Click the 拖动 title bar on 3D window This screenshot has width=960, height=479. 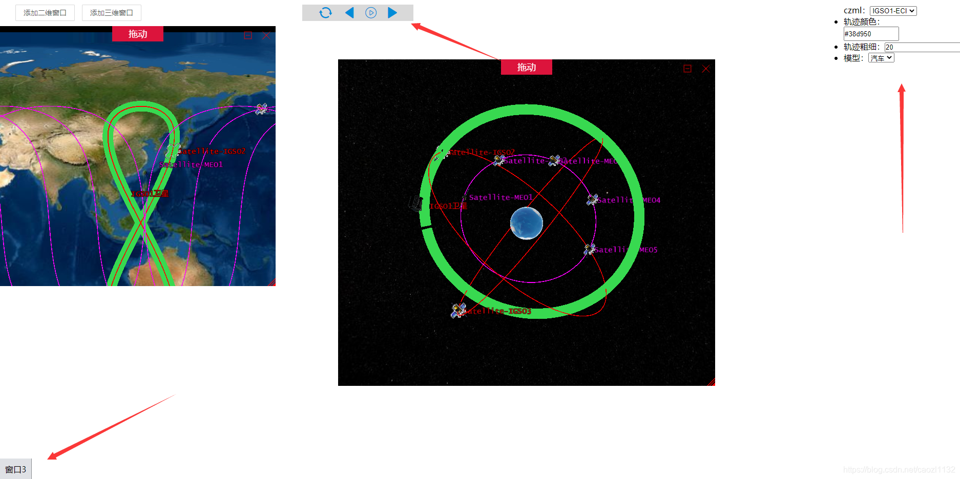click(x=526, y=67)
